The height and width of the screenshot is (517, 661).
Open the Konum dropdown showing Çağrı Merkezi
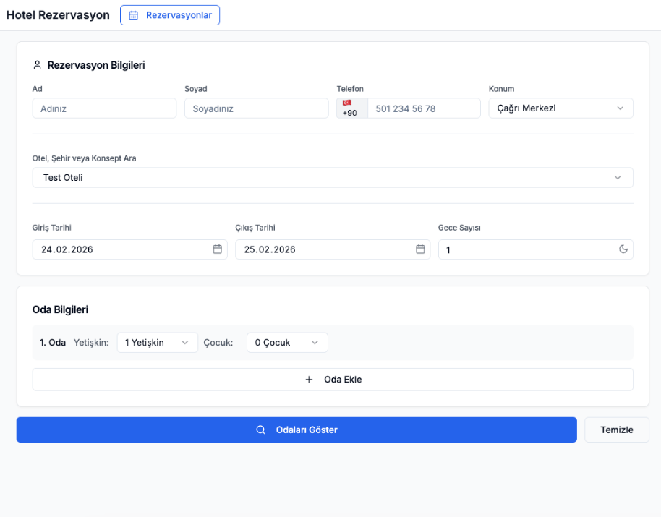pyautogui.click(x=560, y=108)
